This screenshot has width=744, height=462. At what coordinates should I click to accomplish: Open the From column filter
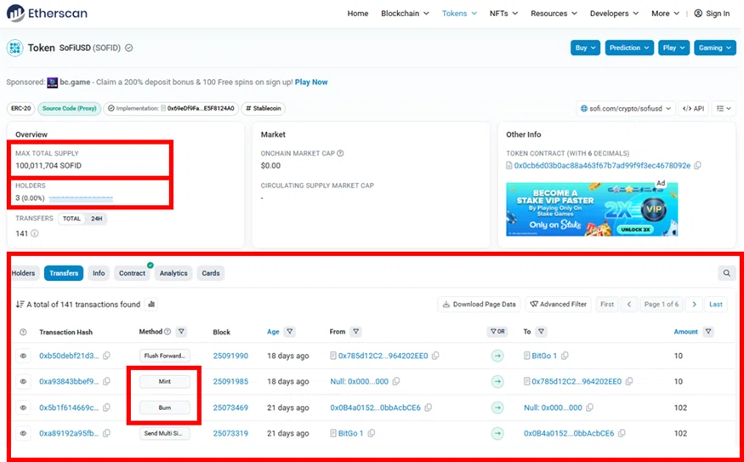click(356, 332)
